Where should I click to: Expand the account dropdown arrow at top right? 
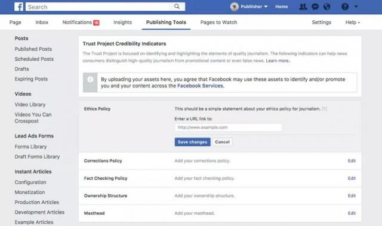(x=356, y=7)
